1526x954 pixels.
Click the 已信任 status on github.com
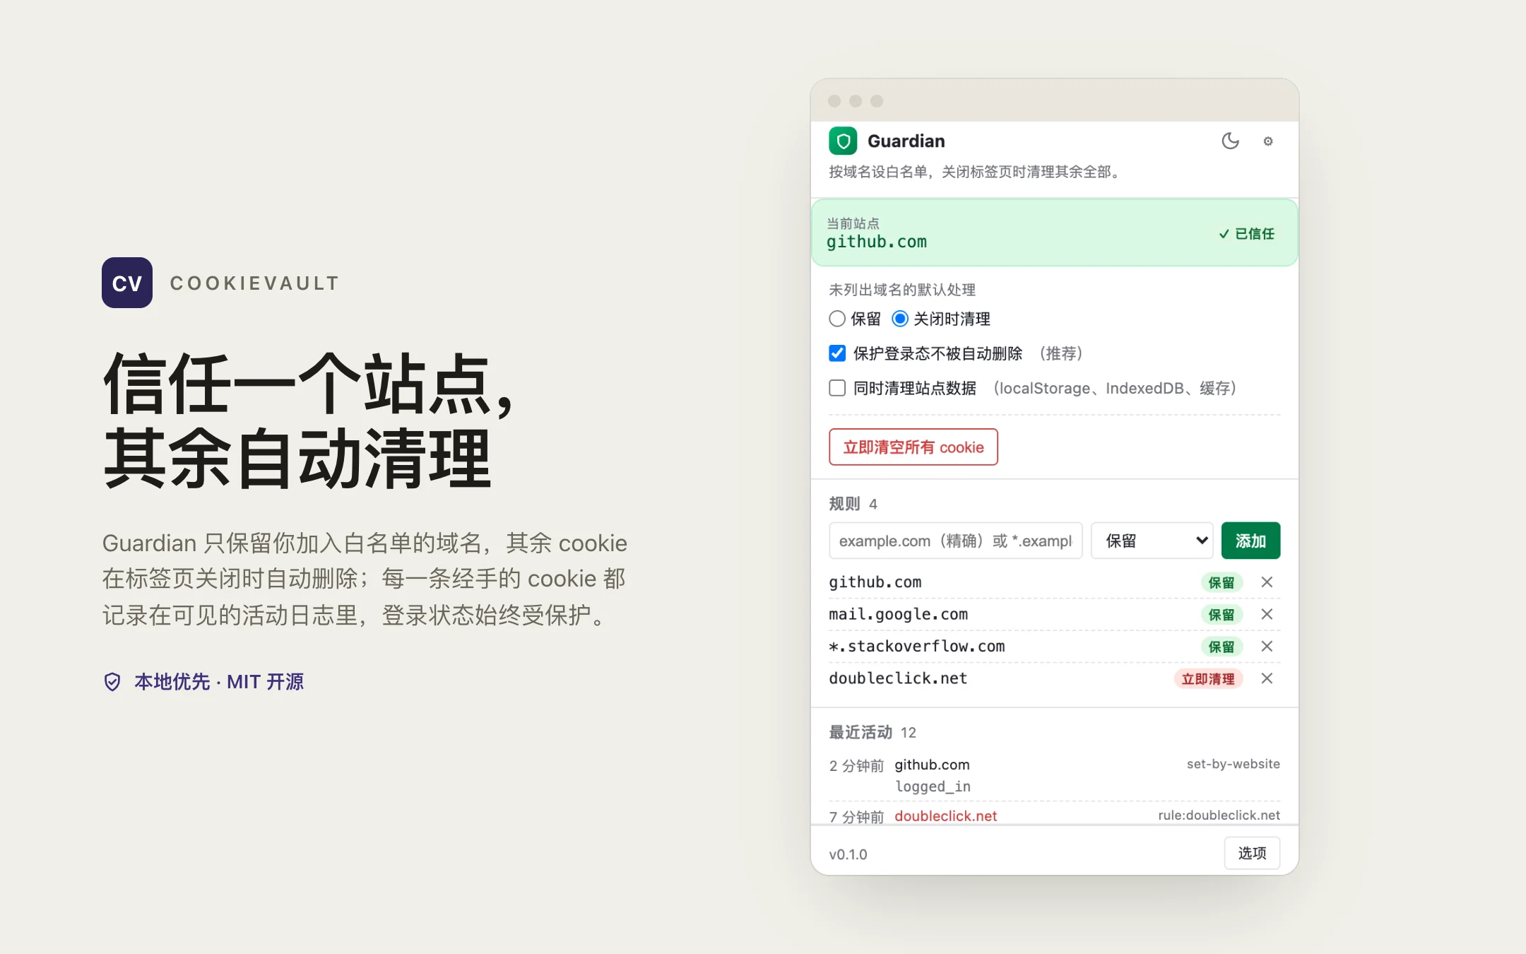pos(1246,234)
